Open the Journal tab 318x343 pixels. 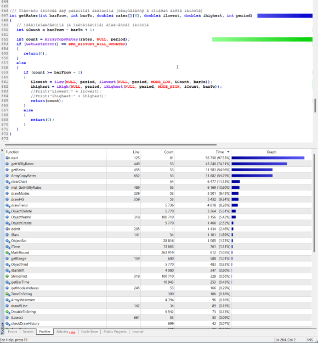pyautogui.click(x=138, y=331)
